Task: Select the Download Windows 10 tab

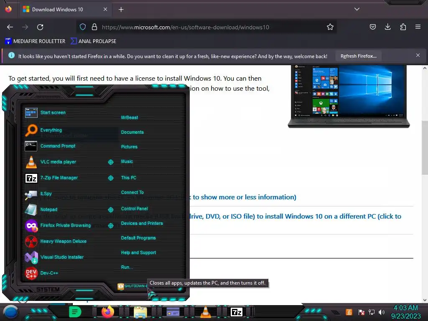Action: [65, 9]
